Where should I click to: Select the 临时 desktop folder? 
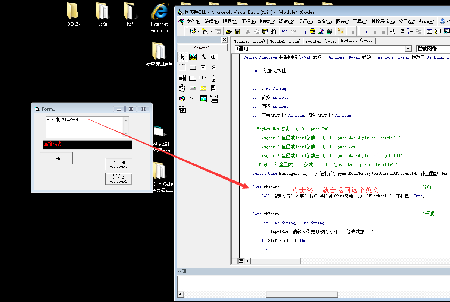click(x=131, y=15)
